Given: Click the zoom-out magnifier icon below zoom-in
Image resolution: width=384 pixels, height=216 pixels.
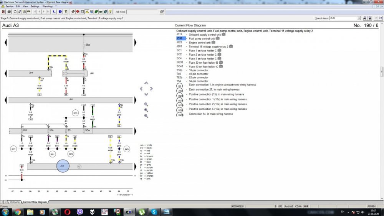Looking at the screenshot, I should pos(146,116).
